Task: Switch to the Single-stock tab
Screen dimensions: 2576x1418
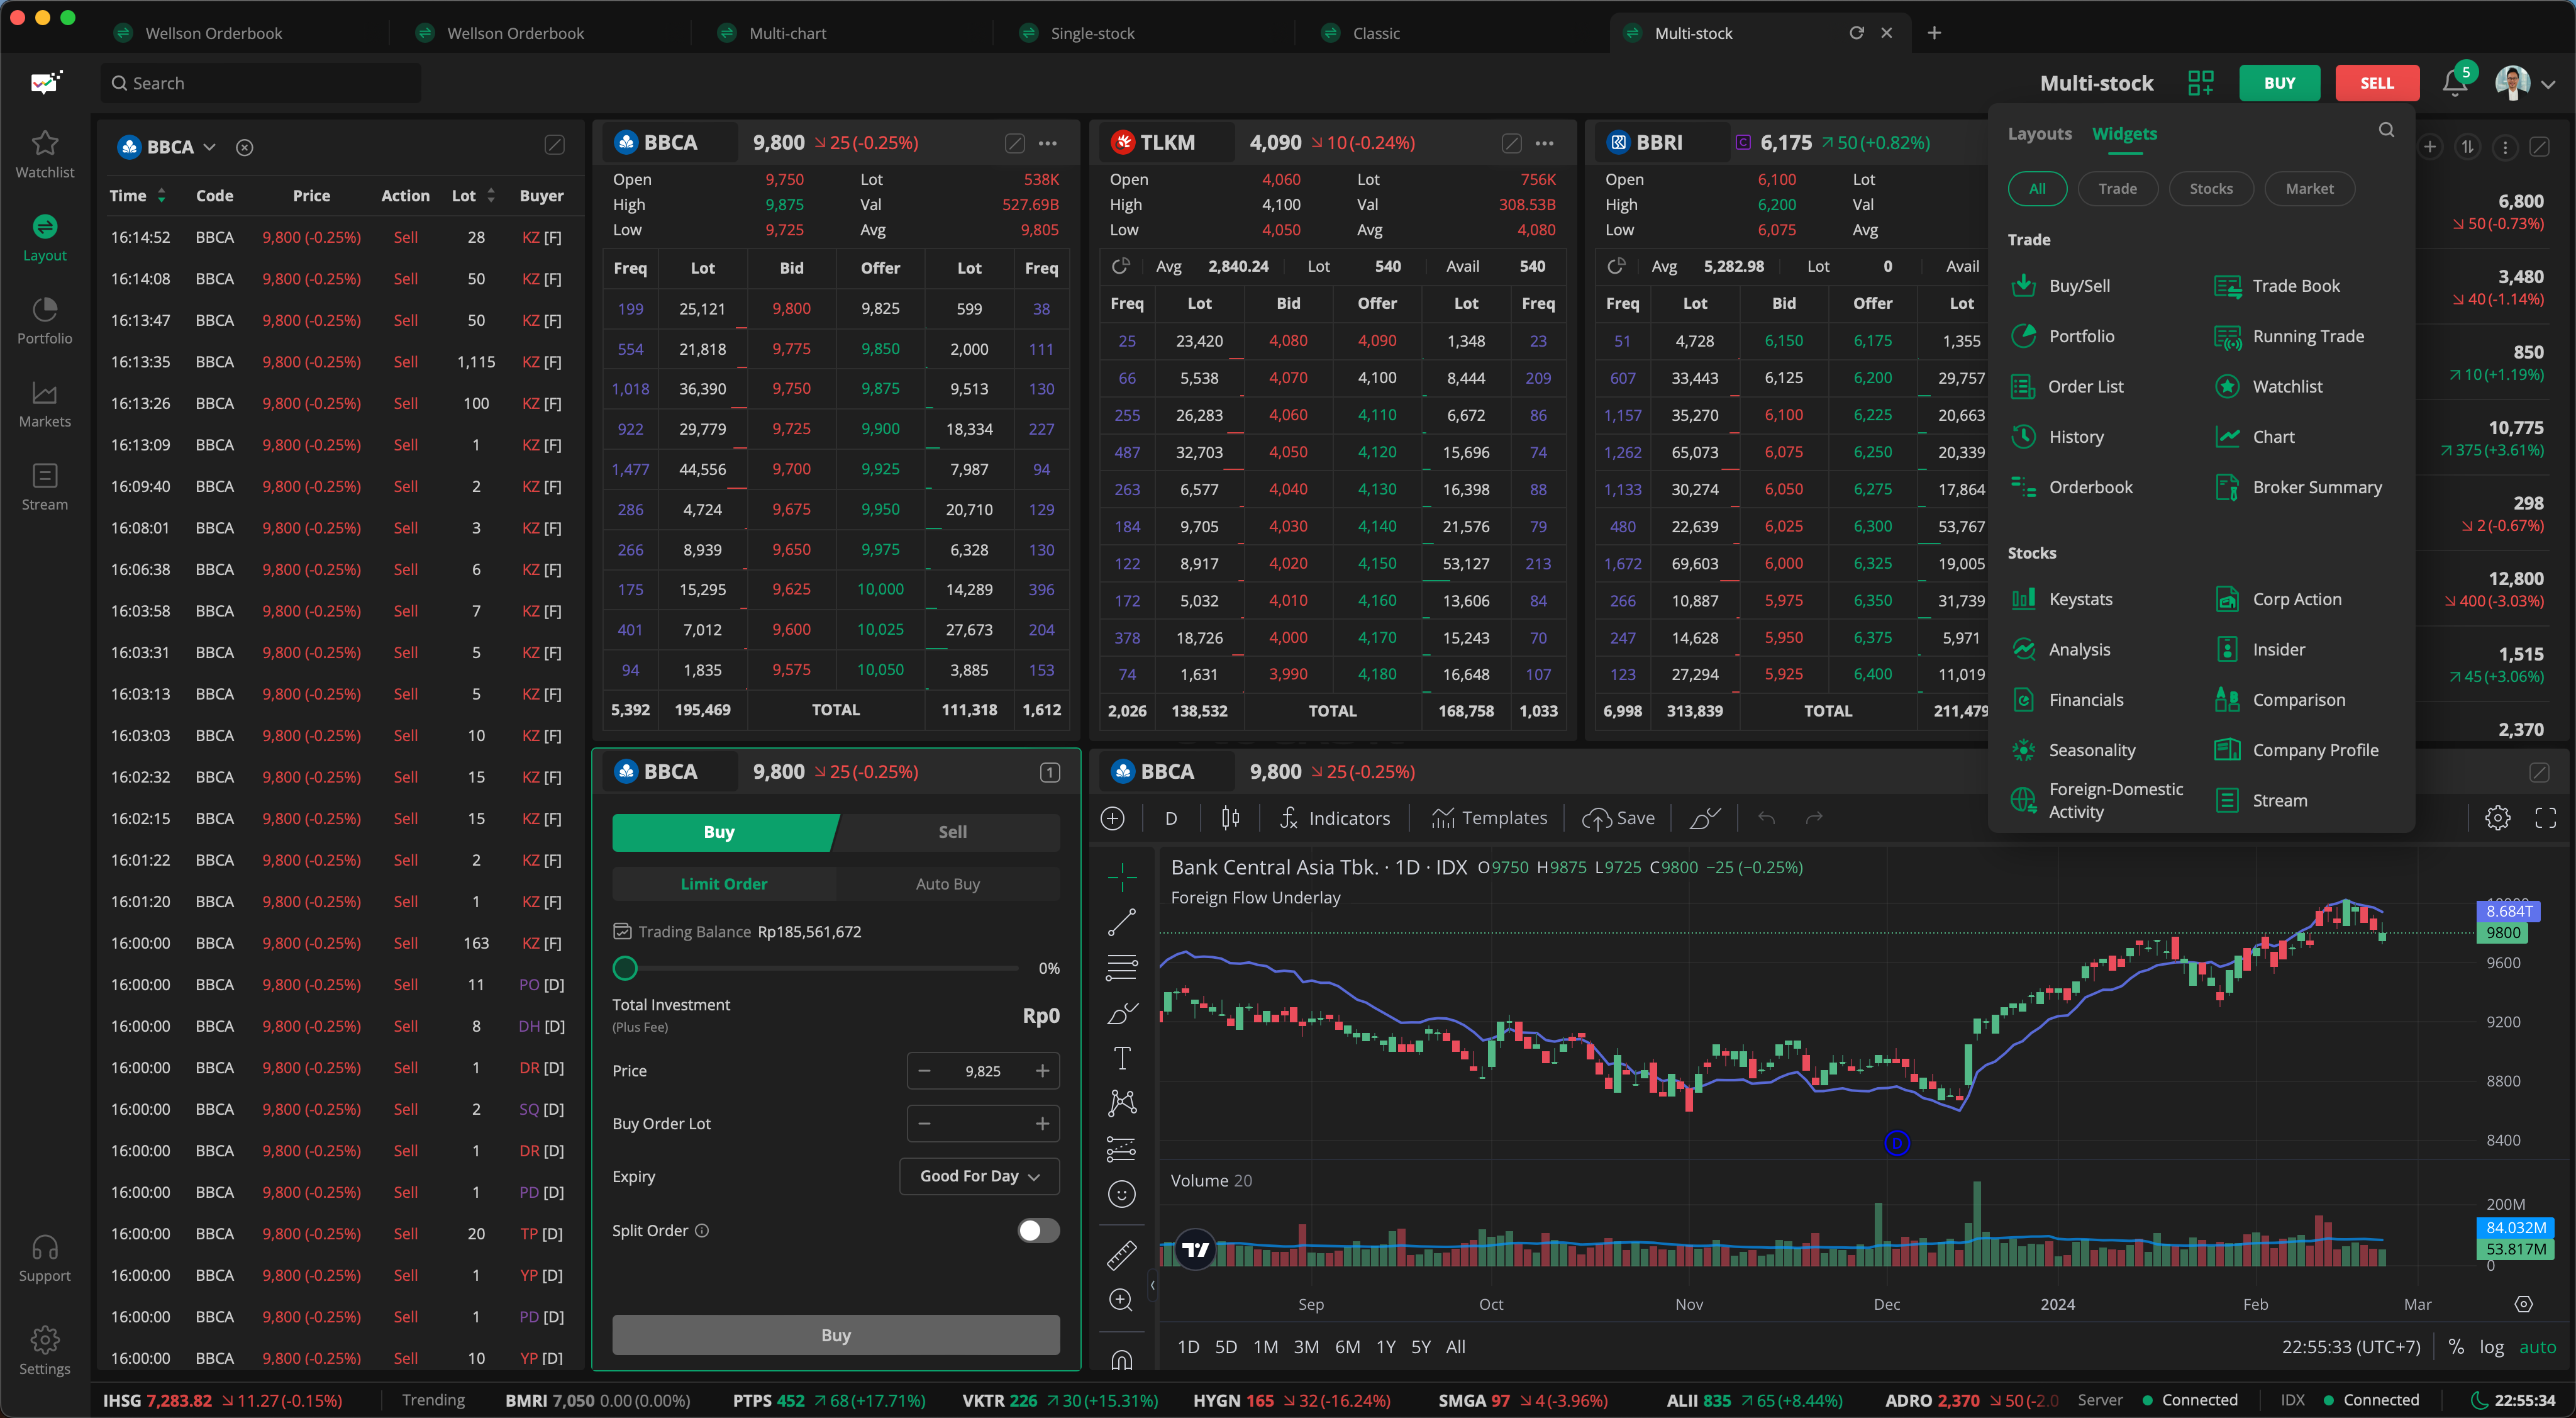Action: coord(1091,33)
